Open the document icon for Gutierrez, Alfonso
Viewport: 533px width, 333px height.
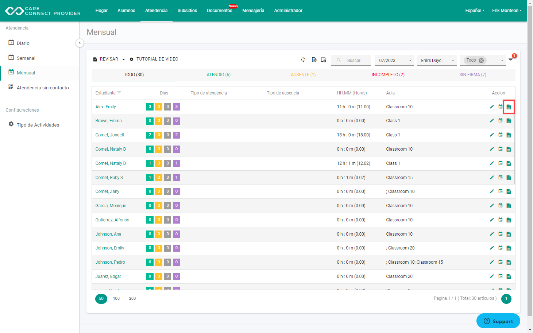(x=509, y=220)
